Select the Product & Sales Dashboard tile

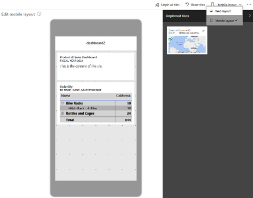pos(96,66)
